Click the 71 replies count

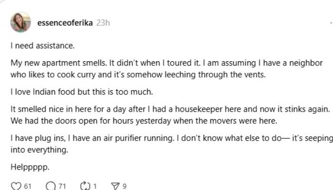[x=62, y=186]
